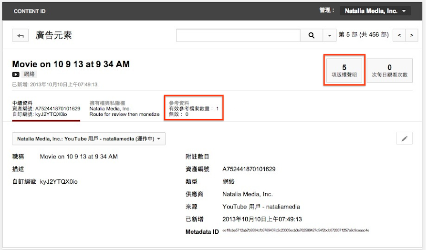Screen dimensions: 427x251
Task: Click Route for review then monetize text
Action: point(125,115)
